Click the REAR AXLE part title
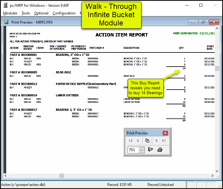 (63, 72)
